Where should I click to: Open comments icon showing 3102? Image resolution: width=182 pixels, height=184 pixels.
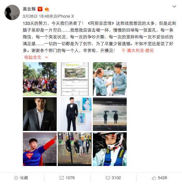click(108, 178)
